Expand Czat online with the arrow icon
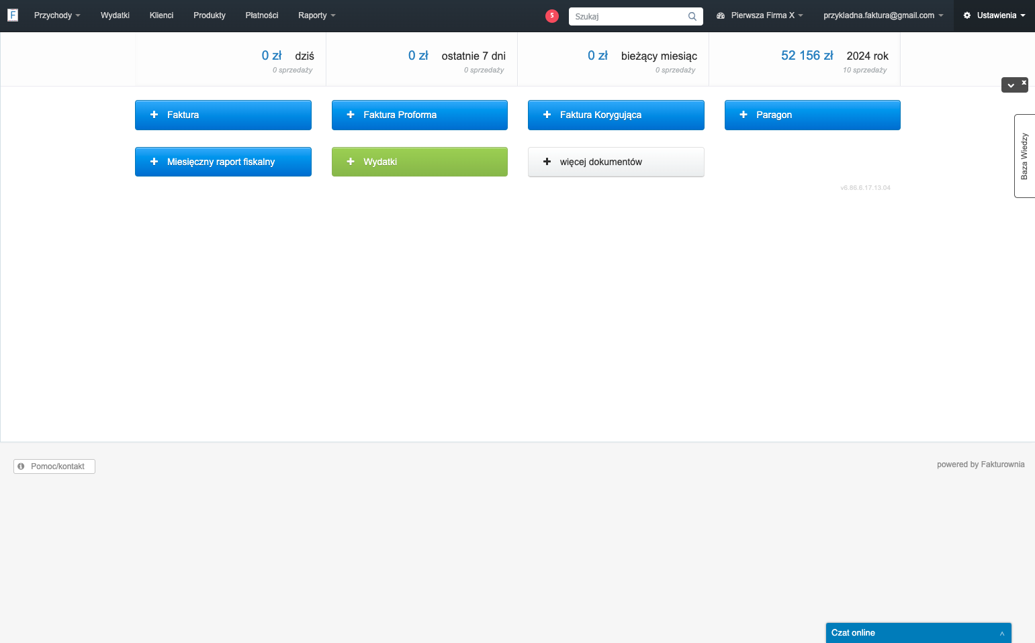The width and height of the screenshot is (1035, 643). click(x=1002, y=633)
